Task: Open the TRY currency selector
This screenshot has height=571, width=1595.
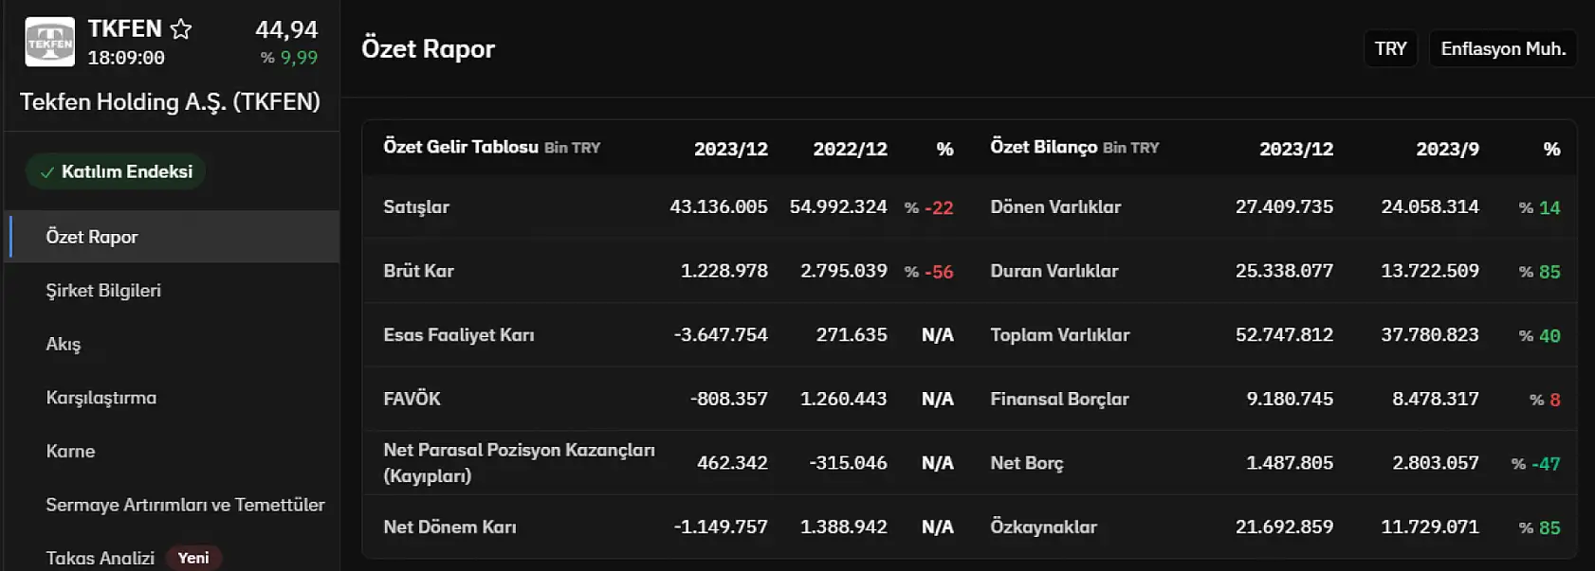Action: point(1390,49)
